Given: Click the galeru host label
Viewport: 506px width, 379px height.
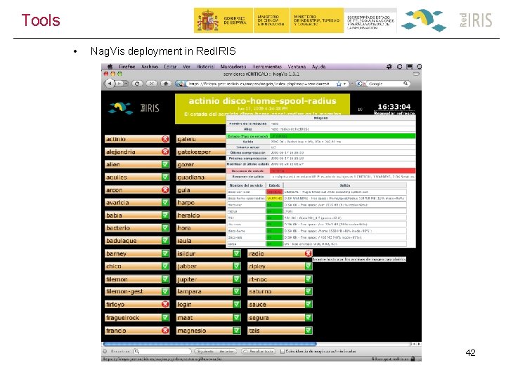Looking at the screenshot, I should 186,139.
